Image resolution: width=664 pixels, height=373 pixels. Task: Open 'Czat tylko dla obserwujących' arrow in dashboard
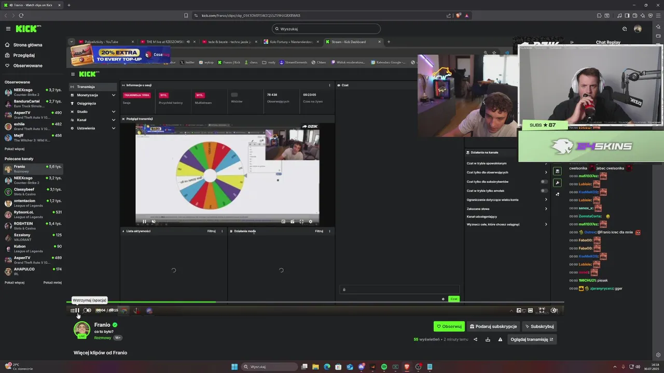click(546, 173)
